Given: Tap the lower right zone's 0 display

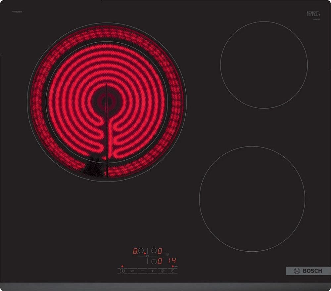Looking at the screenshot, I should (x=160, y=262).
